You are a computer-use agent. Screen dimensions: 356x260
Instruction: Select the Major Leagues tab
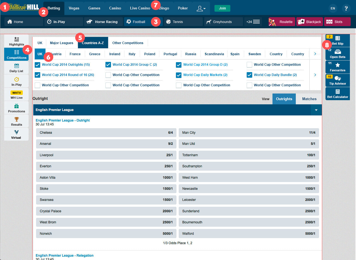click(62, 43)
